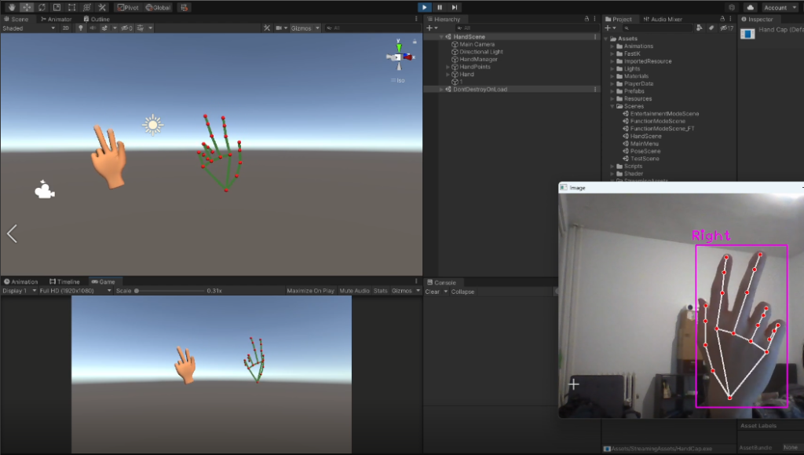Toggle Mute Audio in Game view
804x455 pixels.
[x=354, y=291]
